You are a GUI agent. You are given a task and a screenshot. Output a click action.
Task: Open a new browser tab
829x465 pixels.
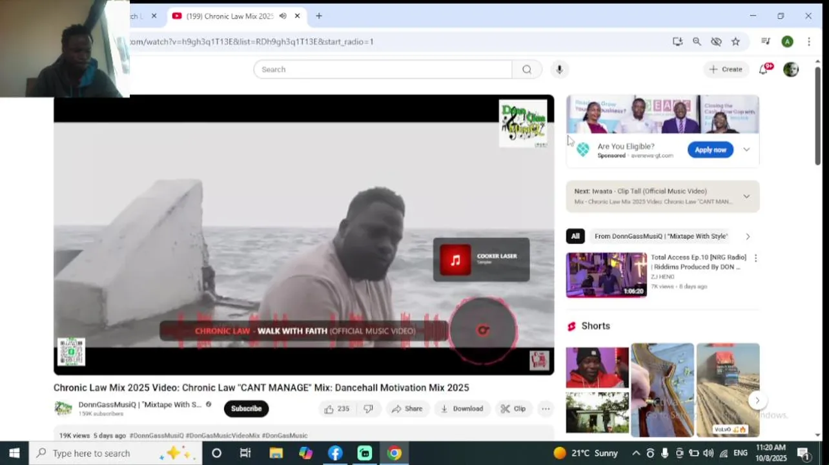[x=319, y=16]
